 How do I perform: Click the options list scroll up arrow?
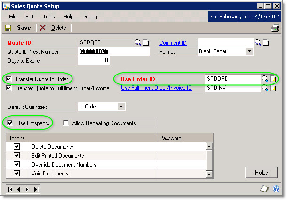pyautogui.click(x=209, y=146)
